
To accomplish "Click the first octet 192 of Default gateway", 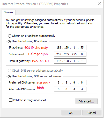I will point(59,61).
